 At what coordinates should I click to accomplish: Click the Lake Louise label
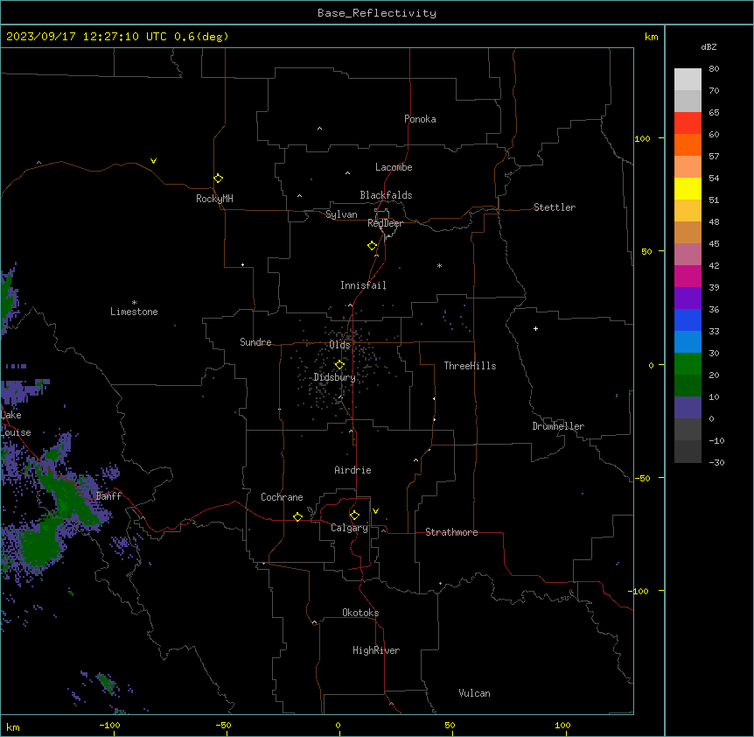(x=16, y=424)
